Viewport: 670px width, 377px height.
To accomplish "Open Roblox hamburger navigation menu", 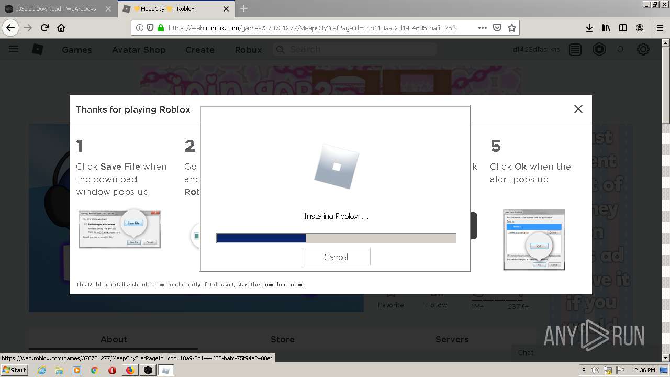I will [x=14, y=49].
